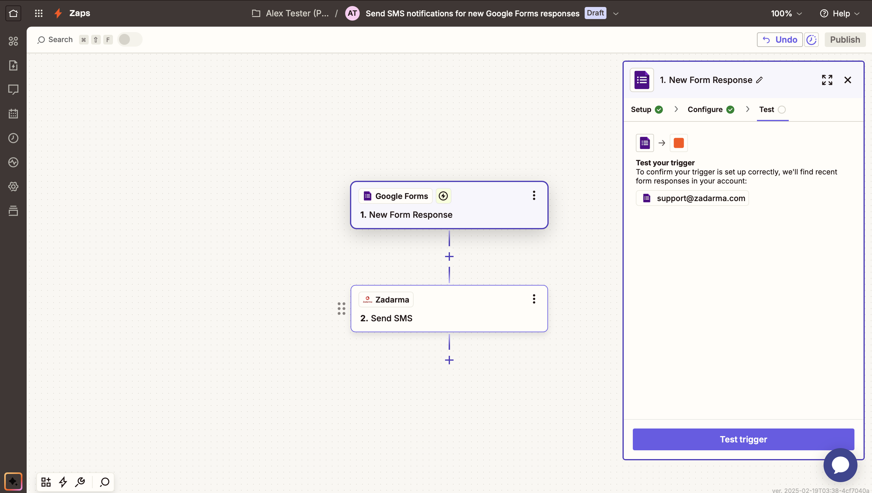Click the home icon in top-left

(x=13, y=13)
